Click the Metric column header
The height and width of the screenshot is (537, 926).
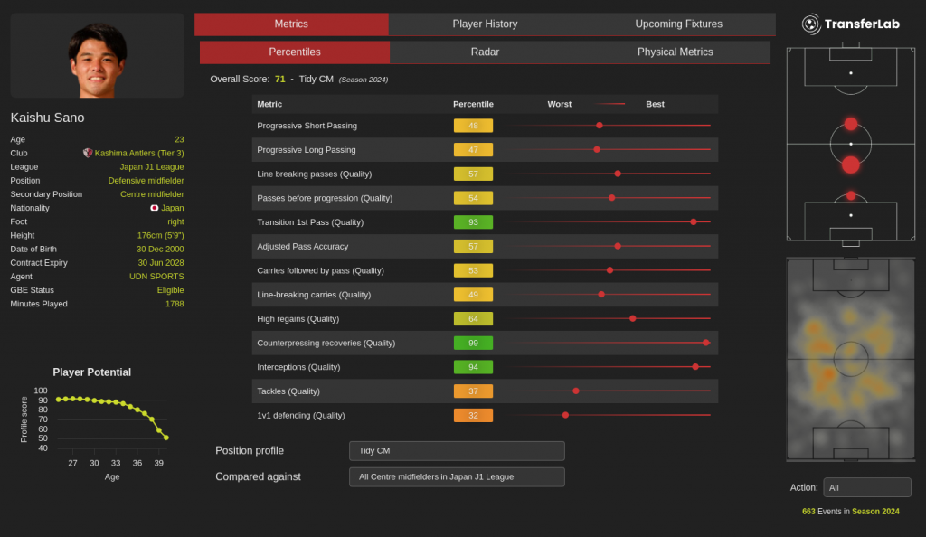click(x=269, y=104)
